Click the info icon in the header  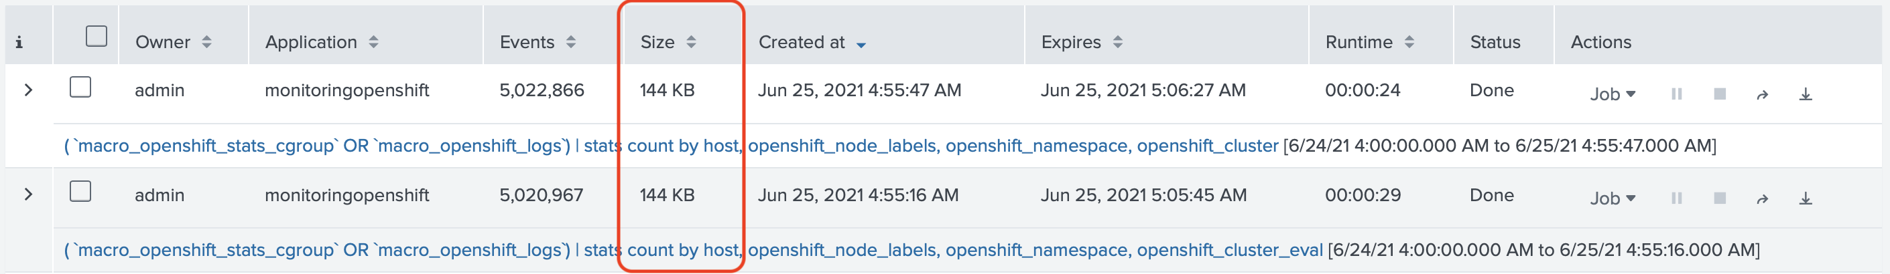(19, 42)
